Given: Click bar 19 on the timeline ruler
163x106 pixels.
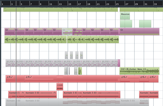Looking at the screenshot, I should [89, 4].
